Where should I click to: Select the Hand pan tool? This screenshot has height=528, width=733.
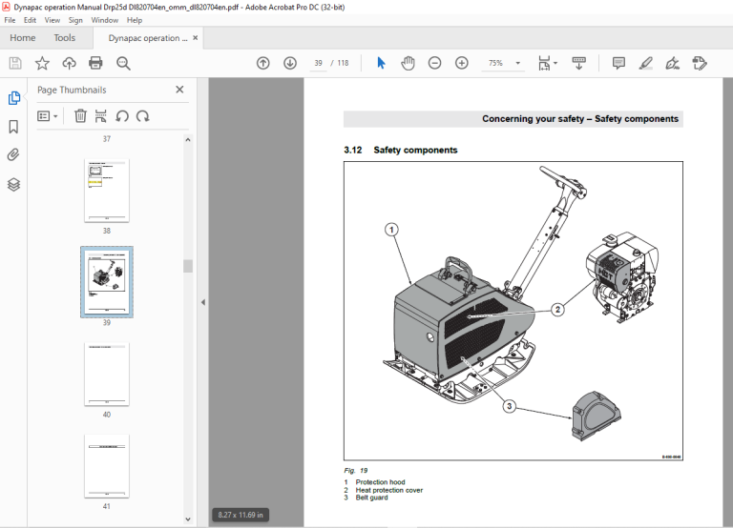408,63
